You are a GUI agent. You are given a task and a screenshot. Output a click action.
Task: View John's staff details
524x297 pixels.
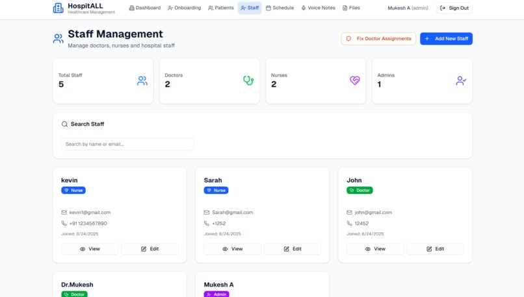(x=375, y=249)
